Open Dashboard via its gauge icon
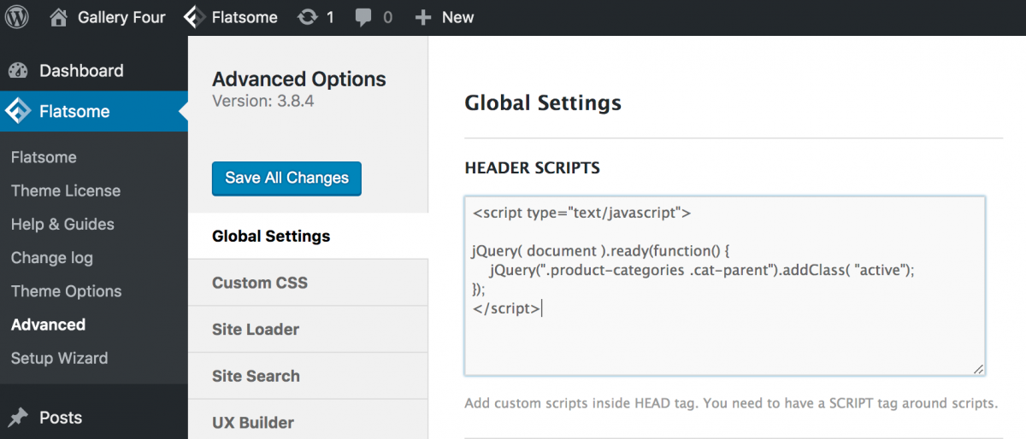 point(18,71)
